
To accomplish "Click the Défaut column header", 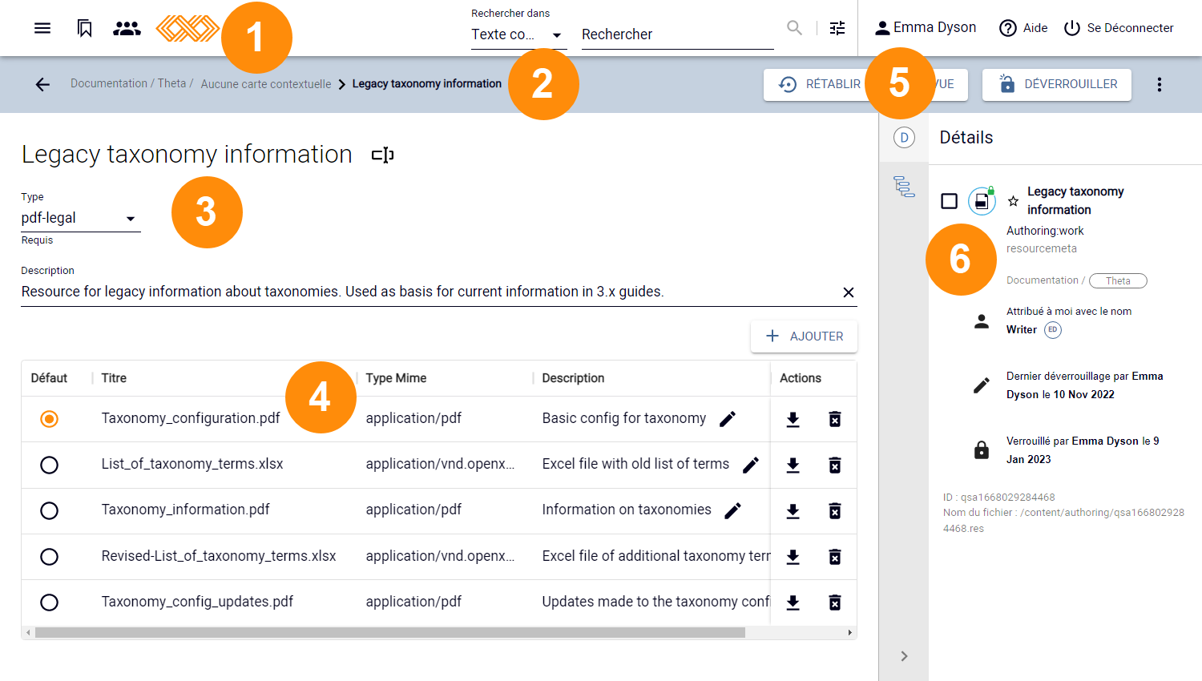I will (49, 378).
